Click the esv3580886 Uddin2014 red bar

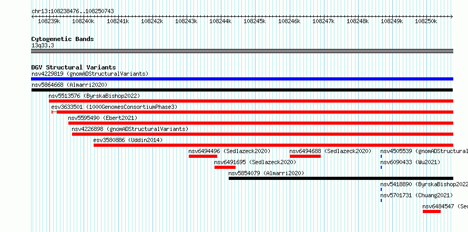point(273,145)
